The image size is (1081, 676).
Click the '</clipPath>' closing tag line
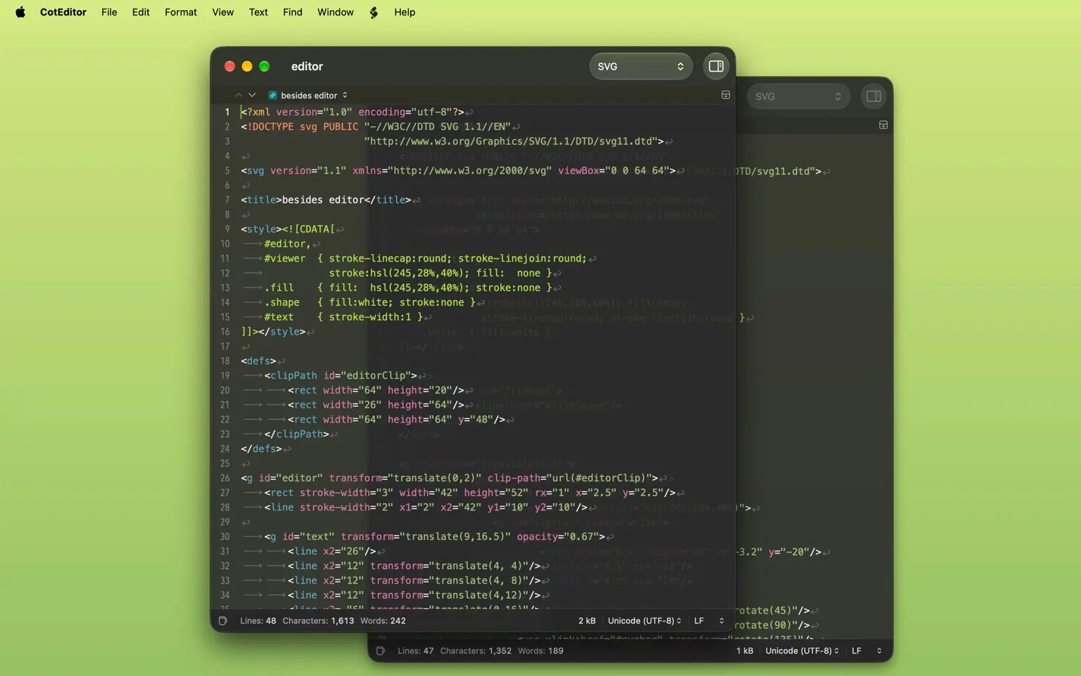click(297, 434)
